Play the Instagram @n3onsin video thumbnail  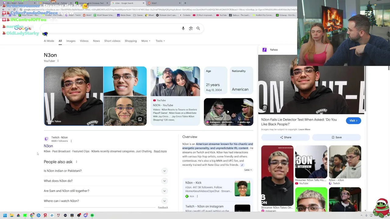point(229,112)
